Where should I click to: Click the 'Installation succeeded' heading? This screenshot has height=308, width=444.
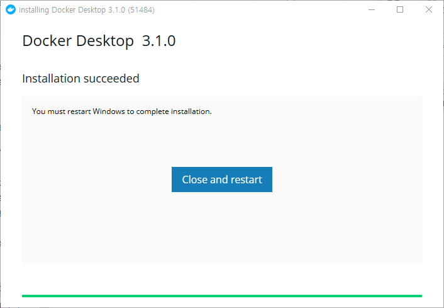tap(80, 79)
